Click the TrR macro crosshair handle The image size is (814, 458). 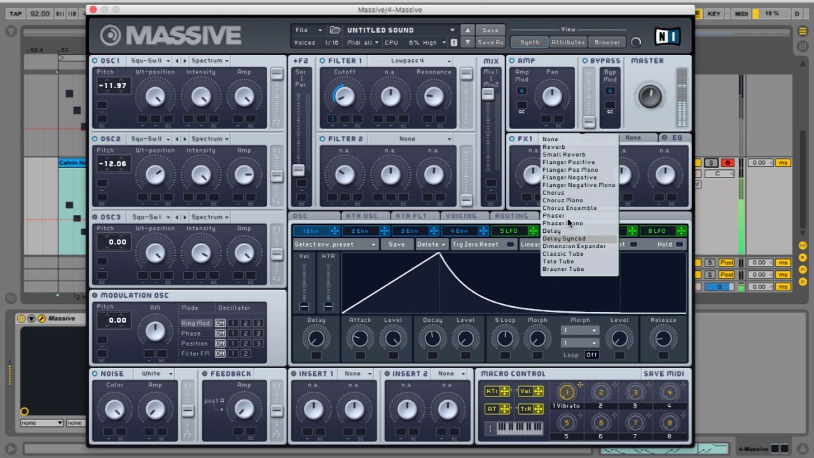[538, 409]
